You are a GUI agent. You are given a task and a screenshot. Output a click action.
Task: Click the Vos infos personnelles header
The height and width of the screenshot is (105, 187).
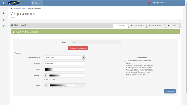95,32
